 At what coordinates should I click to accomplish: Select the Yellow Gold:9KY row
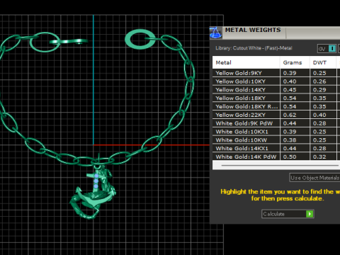tap(276, 73)
